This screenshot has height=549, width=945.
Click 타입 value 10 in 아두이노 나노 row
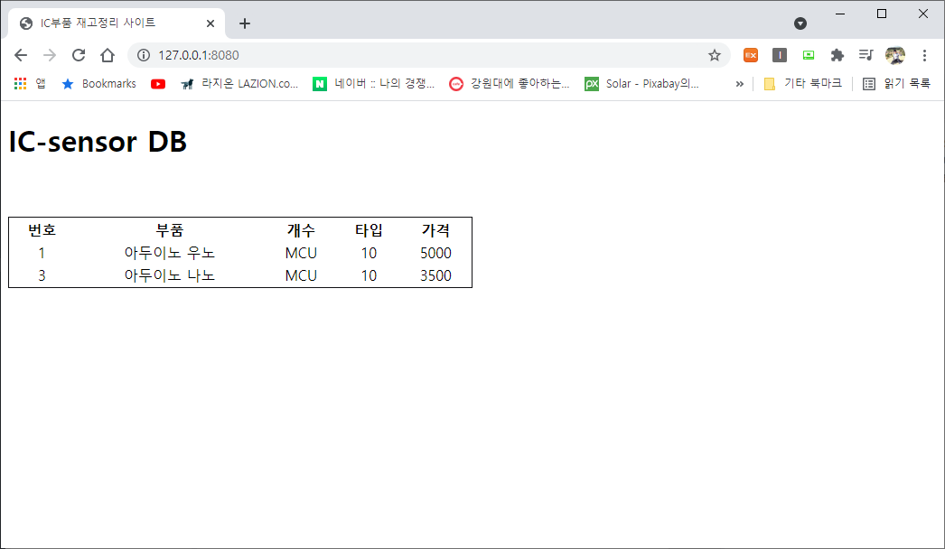369,275
